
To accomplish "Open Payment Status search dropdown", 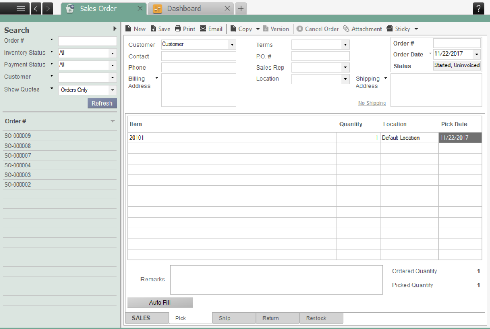I will [x=113, y=65].
